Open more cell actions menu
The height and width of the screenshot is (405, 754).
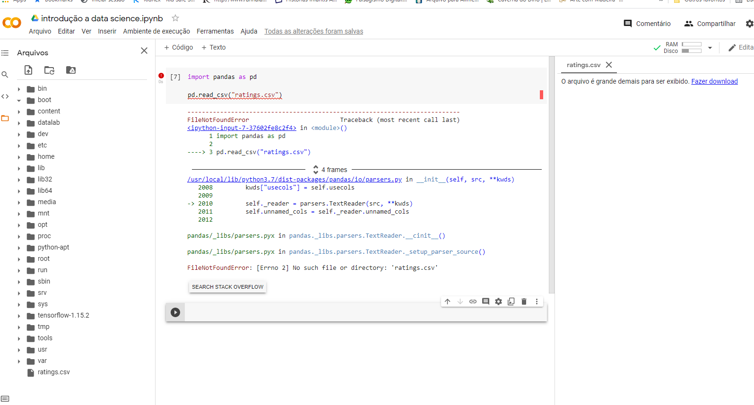537,302
